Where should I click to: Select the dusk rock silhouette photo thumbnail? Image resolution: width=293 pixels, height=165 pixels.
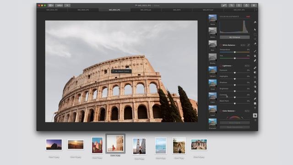54,144
